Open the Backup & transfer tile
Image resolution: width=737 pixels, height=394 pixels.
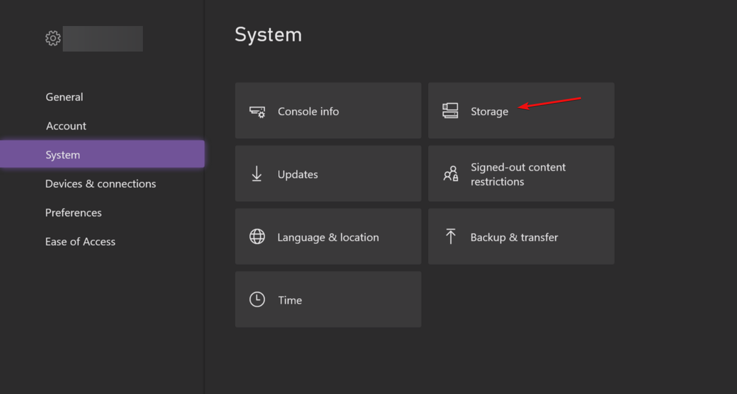tap(521, 236)
